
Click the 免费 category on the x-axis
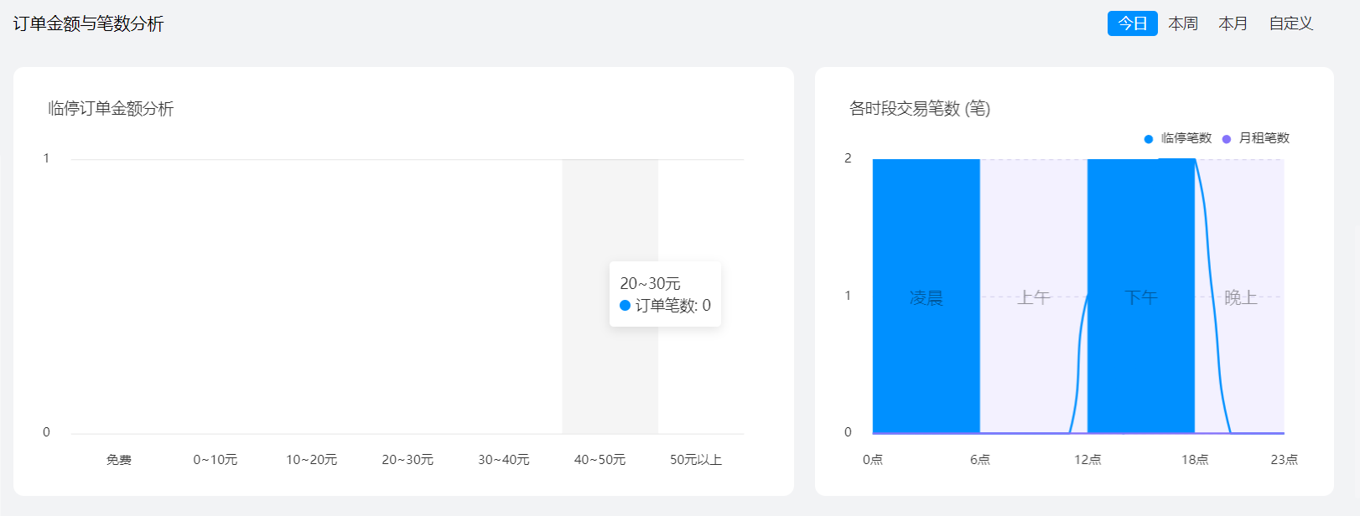point(119,460)
